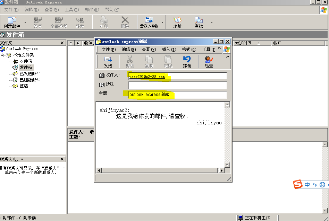
Task: Open the 插入(I) menu in compose window
Action: (x=169, y=50)
